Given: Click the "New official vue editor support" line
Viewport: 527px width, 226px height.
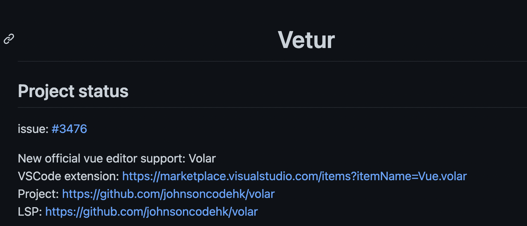Looking at the screenshot, I should pos(117,158).
